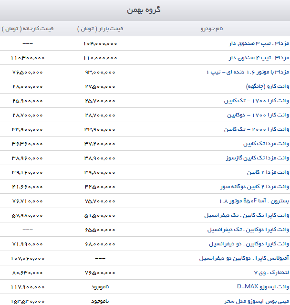Viewport: 290px width, 305px height.
Task: Open بسترون آسا B50F موتور ۱.۸ link
Action: [254, 201]
